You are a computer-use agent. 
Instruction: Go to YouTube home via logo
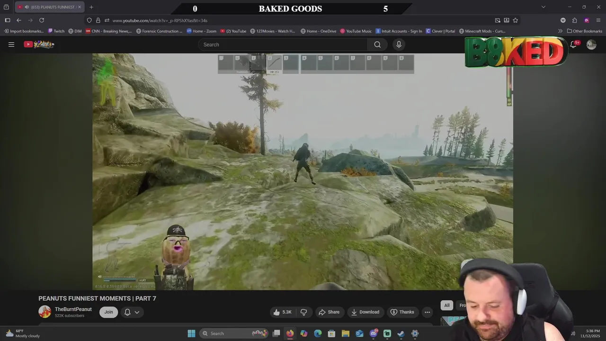39,45
